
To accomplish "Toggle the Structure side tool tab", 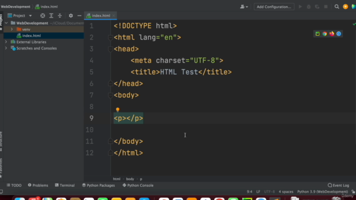I will (x=1, y=141).
